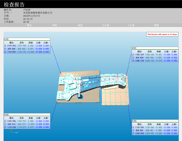Select the CIR4 label title bar
The height and width of the screenshot is (141, 182).
(x=27, y=115)
